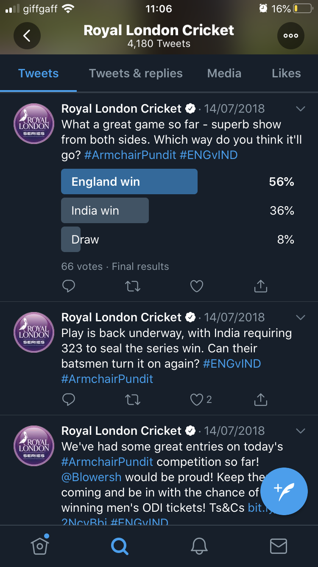The image size is (318, 567).
Task: Tap the Search magnifier icon
Action: coord(120,546)
